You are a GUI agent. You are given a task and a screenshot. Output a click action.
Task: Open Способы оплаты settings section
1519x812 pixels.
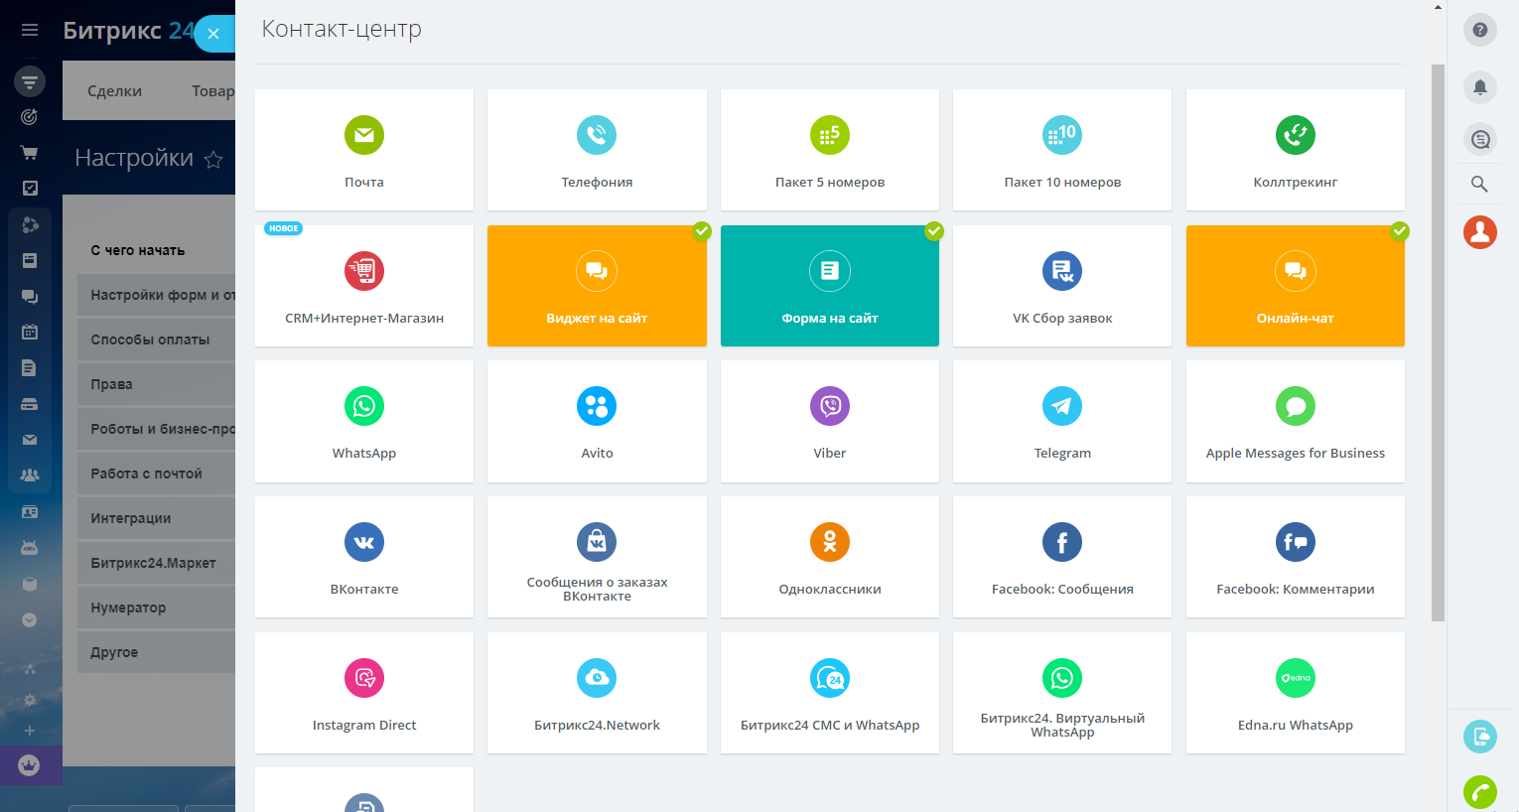[x=156, y=339]
